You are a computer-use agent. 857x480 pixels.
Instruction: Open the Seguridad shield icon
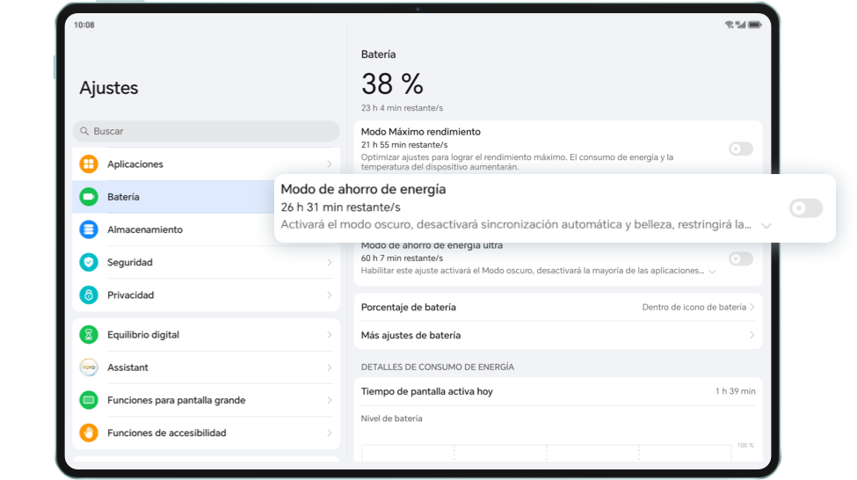pyautogui.click(x=89, y=262)
